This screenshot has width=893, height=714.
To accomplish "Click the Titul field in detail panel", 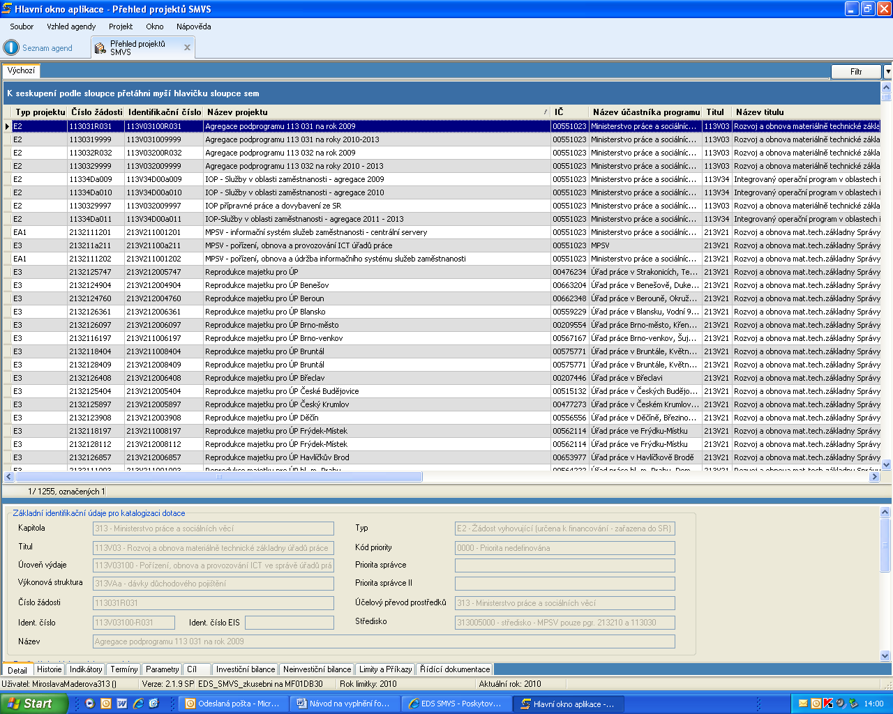I will coord(213,548).
